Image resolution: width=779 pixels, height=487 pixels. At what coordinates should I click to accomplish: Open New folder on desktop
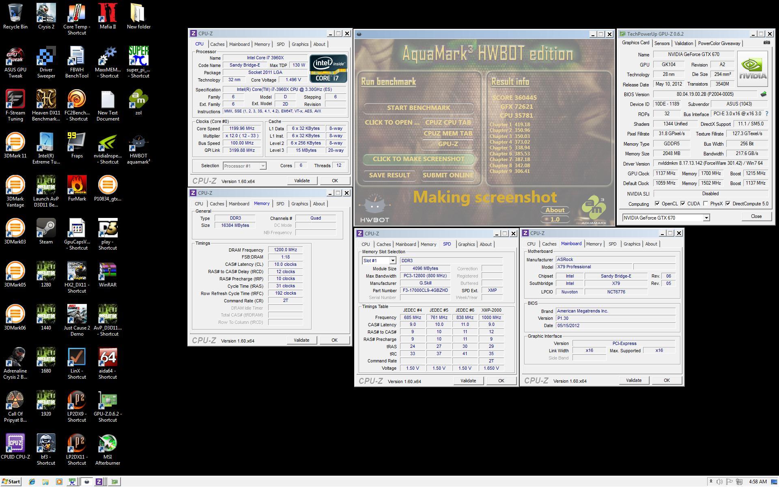138,16
